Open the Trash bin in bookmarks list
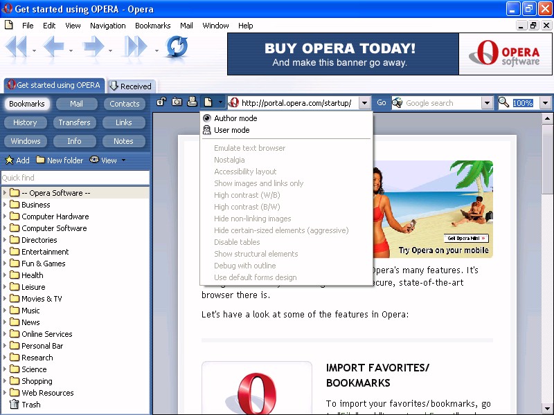 [x=14, y=404]
